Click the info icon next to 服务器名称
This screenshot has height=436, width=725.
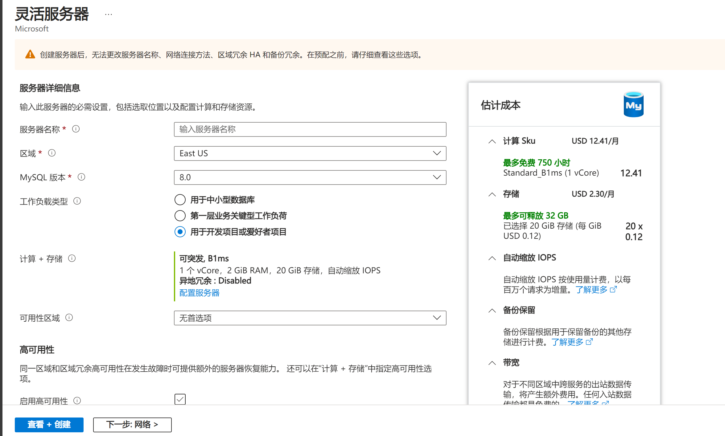76,129
